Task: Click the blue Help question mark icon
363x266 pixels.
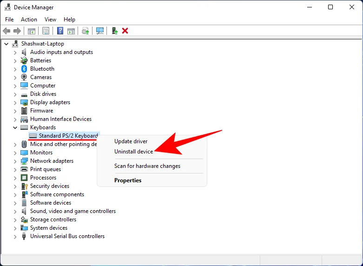Action: [x=60, y=31]
